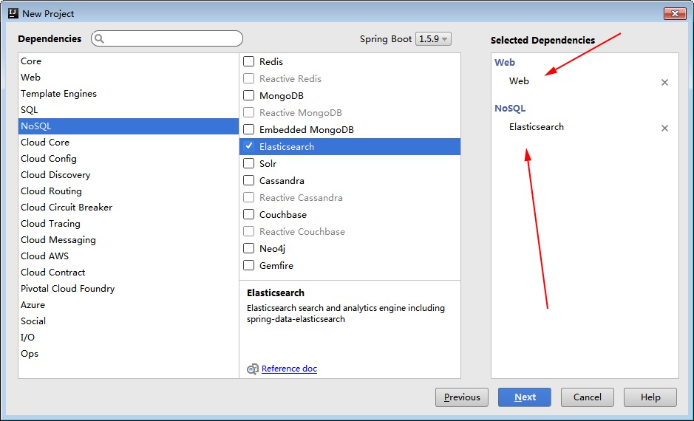Screen dimensions: 694x421
Task: Click the IntelliJ icon in title bar
Action: [x=13, y=13]
